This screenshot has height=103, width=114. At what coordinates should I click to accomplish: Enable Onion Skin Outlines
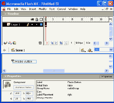(56, 43)
